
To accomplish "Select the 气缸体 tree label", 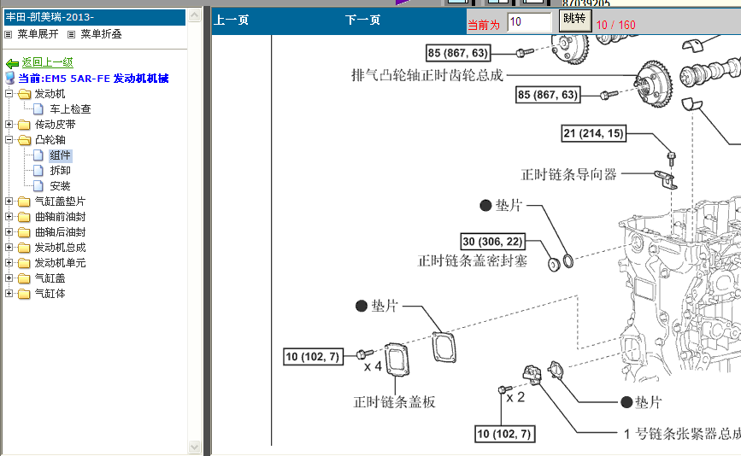I will (50, 294).
